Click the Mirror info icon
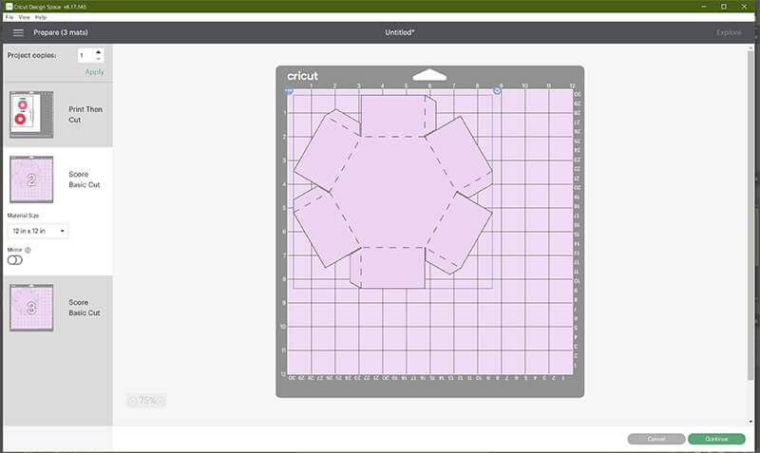This screenshot has height=453, width=760. coord(28,250)
